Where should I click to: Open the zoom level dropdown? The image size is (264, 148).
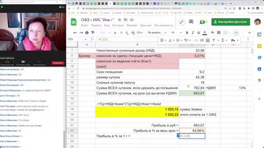[104, 32]
